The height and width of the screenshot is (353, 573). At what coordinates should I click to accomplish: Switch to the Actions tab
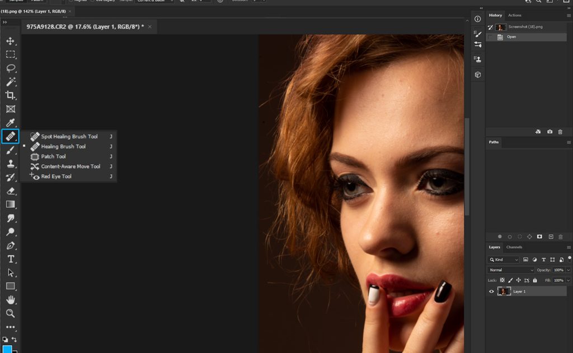coord(515,15)
